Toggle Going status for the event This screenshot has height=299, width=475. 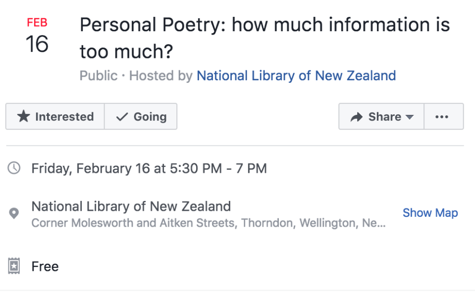coord(141,117)
